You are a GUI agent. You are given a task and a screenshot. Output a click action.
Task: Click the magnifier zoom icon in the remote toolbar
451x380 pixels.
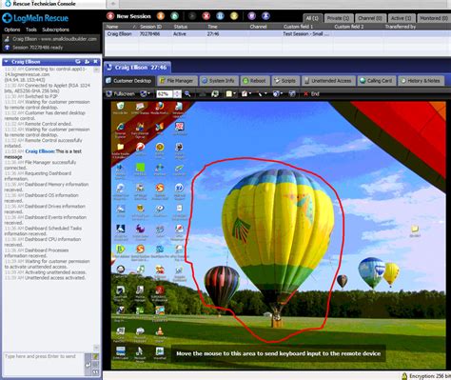pos(187,93)
